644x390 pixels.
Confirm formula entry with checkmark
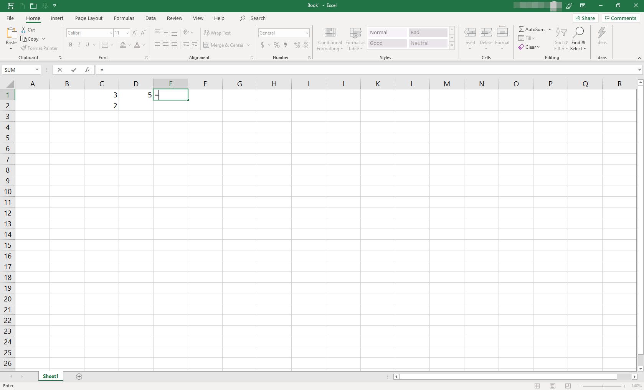(x=74, y=70)
